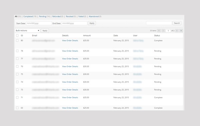Filter by Failed payments
The image size is (200, 126).
(x=81, y=17)
